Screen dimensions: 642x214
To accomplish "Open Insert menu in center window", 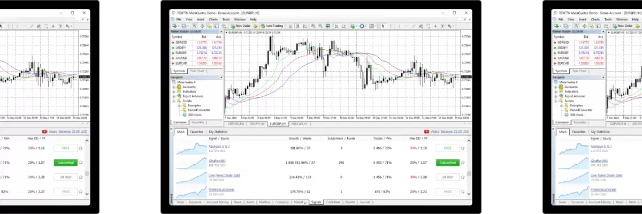I will [x=200, y=19].
